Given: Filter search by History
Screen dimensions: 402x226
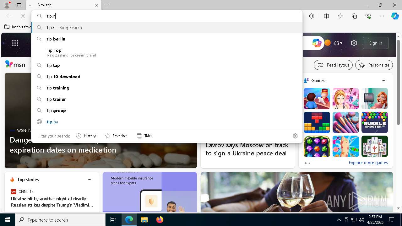Looking at the screenshot, I should tap(86, 136).
